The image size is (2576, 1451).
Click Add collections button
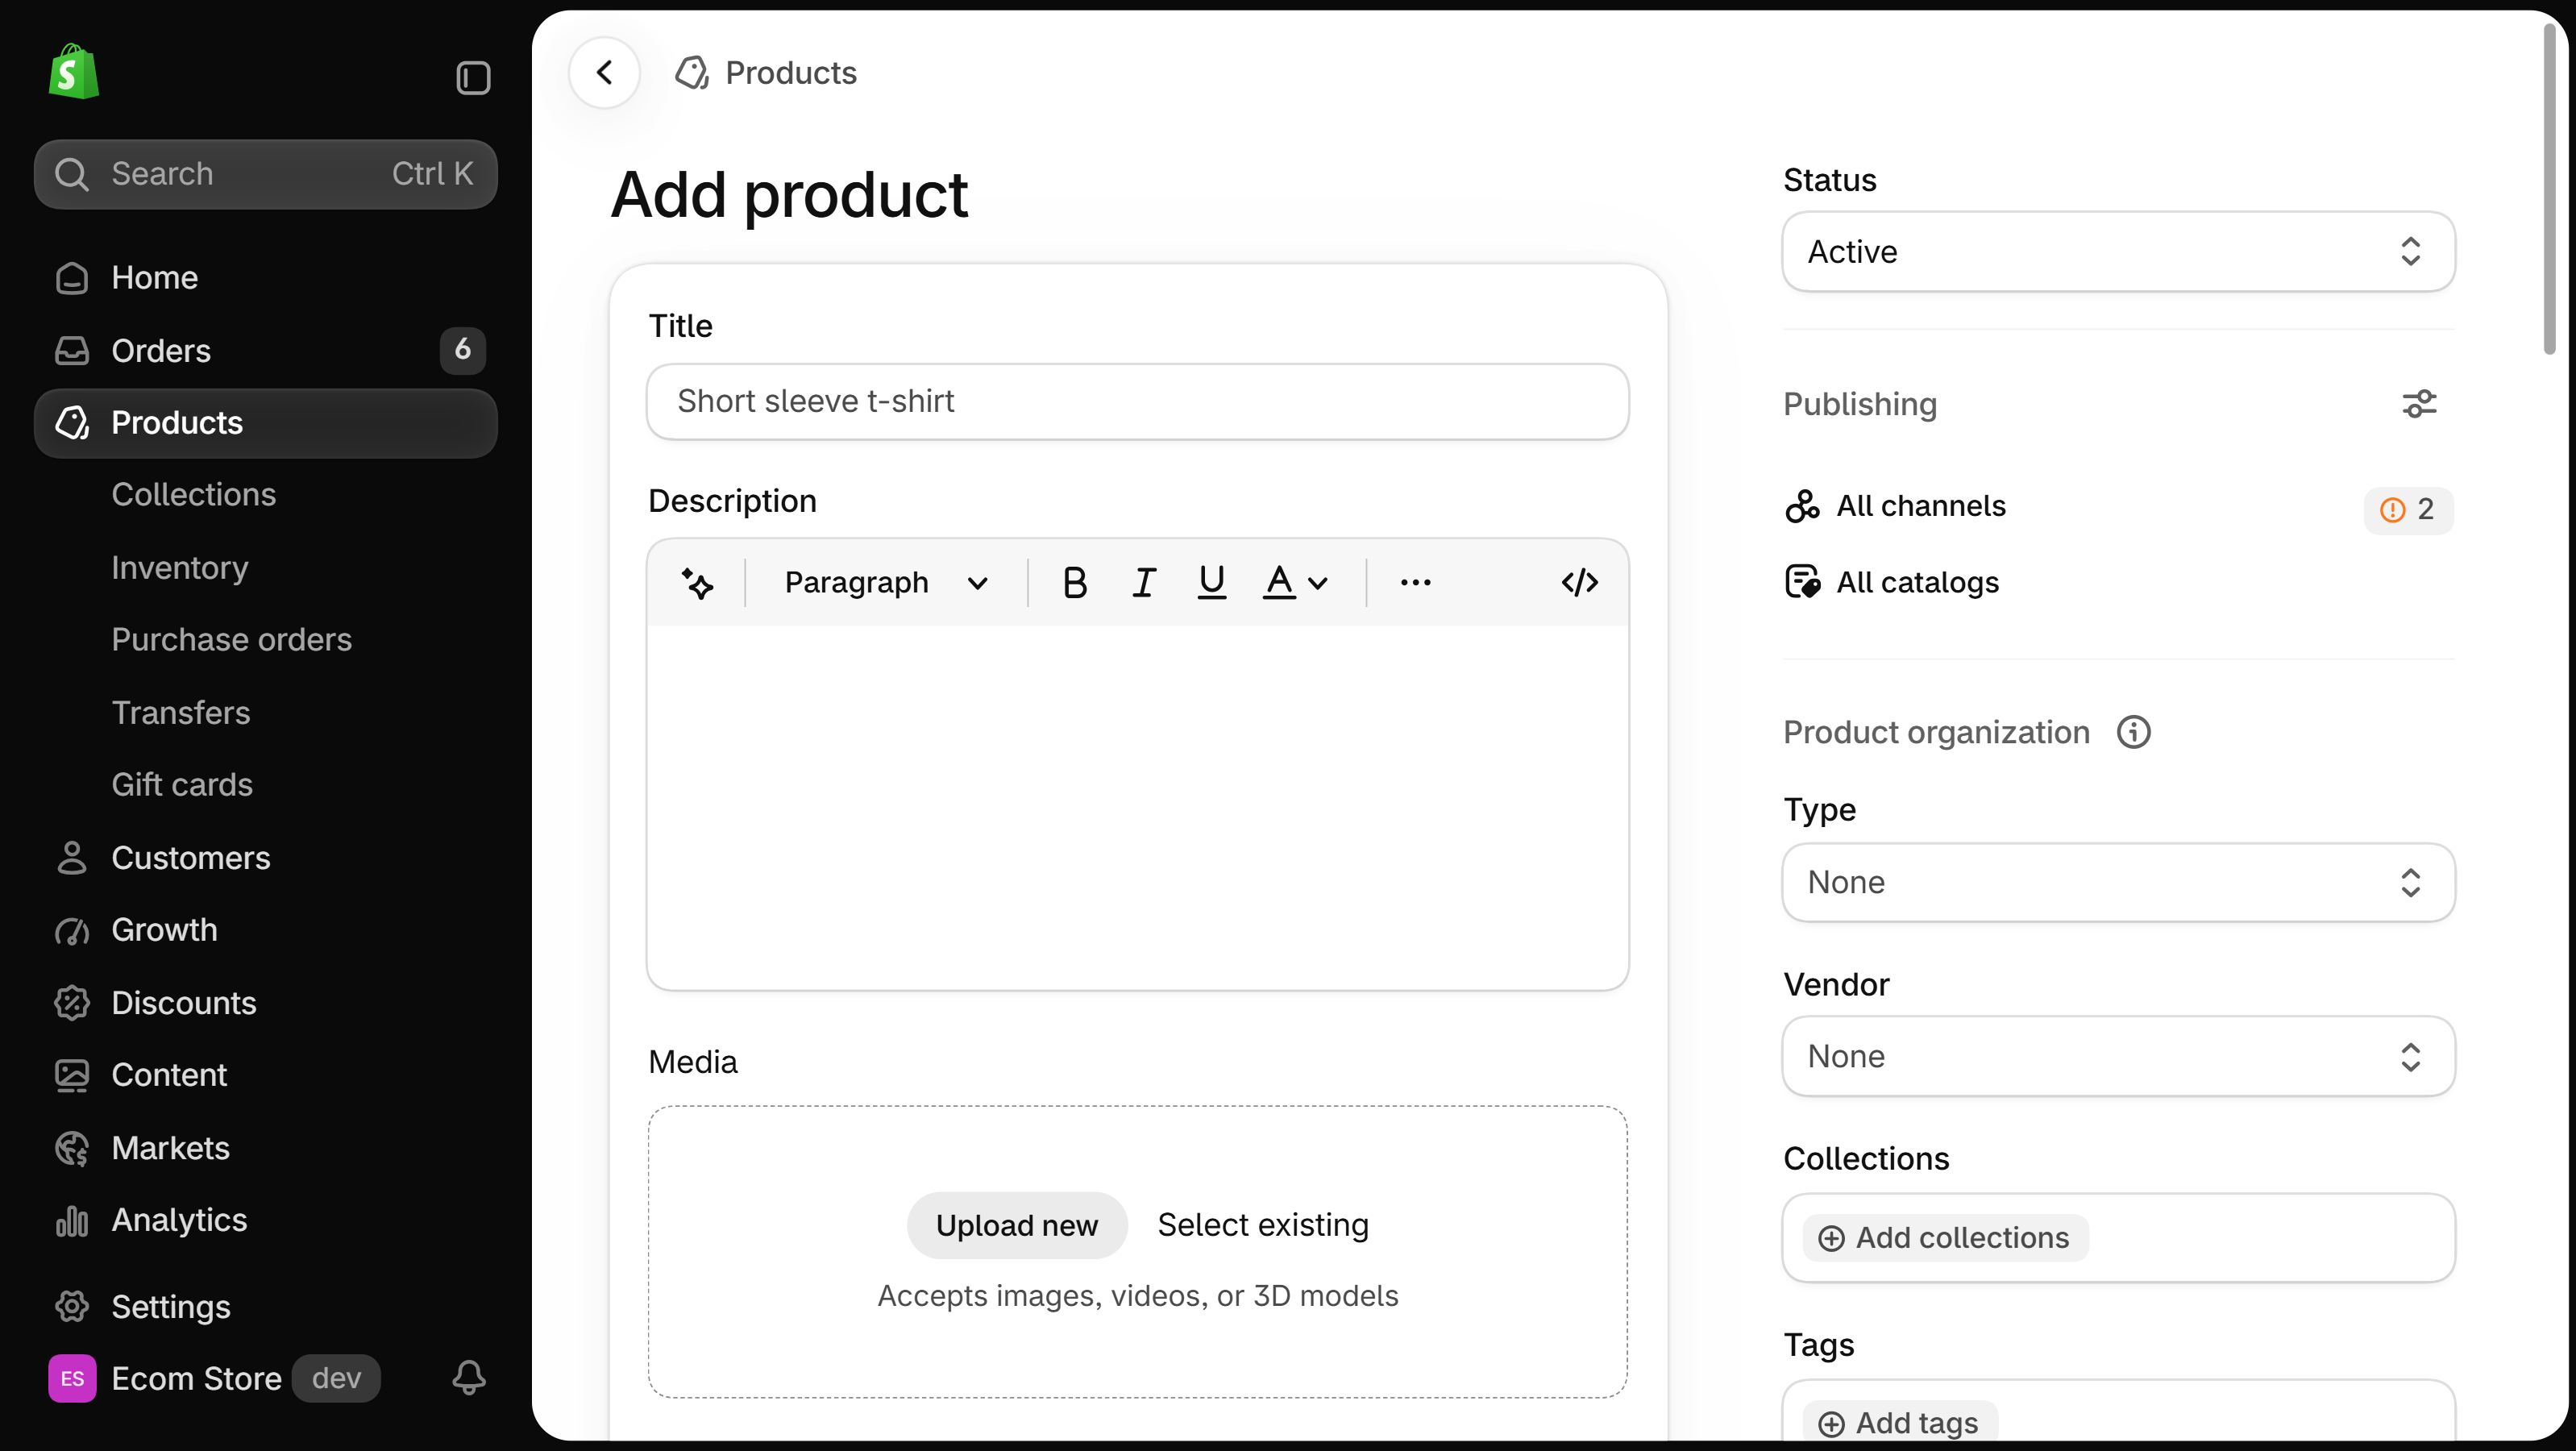[x=1945, y=1238]
